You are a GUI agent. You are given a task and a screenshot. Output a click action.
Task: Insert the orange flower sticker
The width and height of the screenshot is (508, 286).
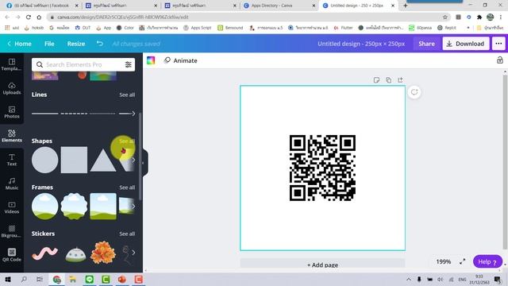coord(103,253)
